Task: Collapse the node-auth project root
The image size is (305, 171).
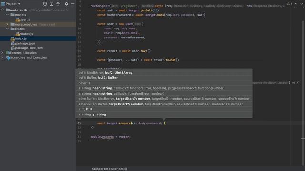Action: coord(2,10)
